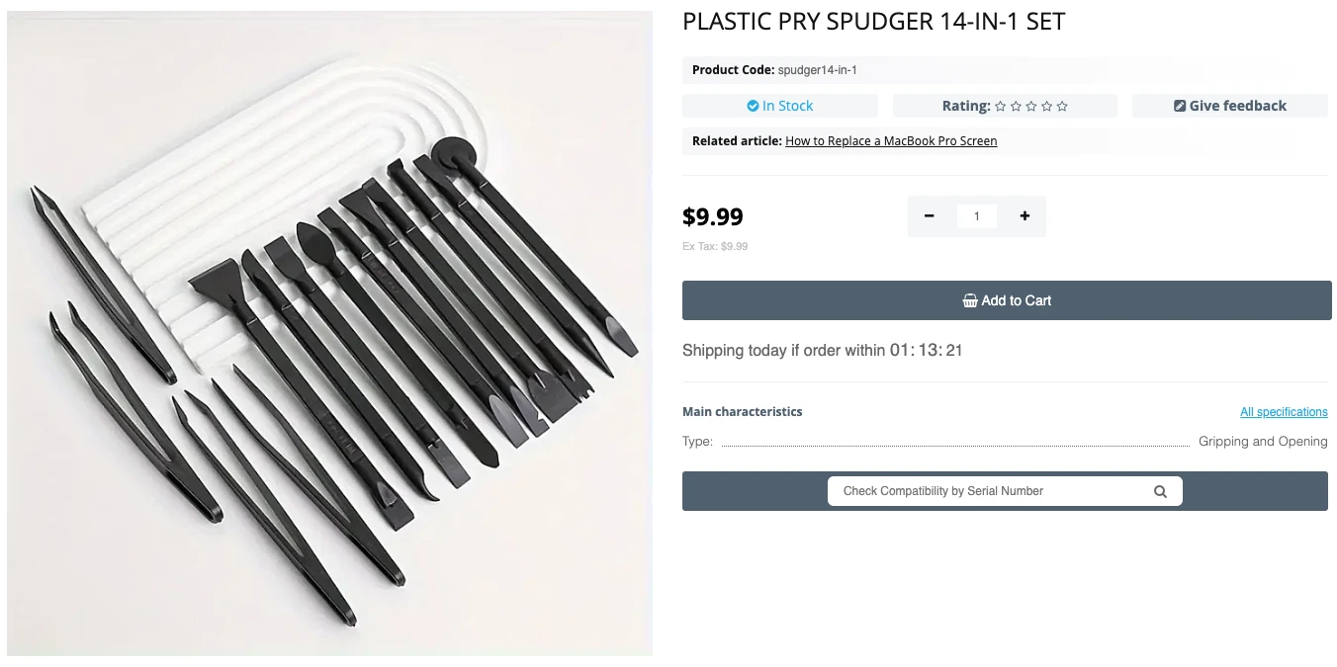Click the quantity input field
Image resolution: width=1337 pixels, height=667 pixels.
[977, 215]
